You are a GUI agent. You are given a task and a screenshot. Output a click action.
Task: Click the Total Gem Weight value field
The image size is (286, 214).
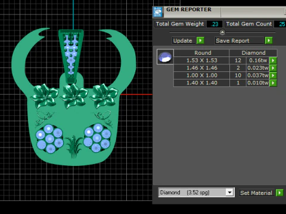(x=214, y=24)
